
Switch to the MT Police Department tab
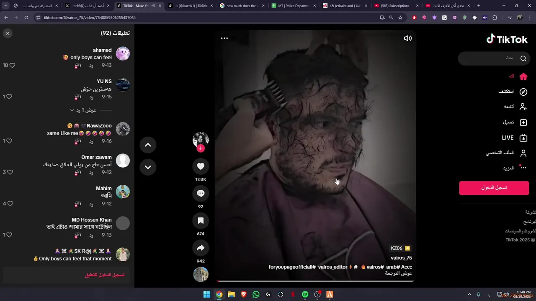tap(293, 6)
